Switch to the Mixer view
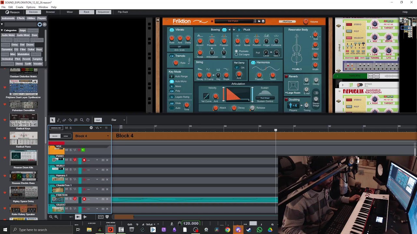The image size is (417, 234). pyautogui.click(x=70, y=12)
